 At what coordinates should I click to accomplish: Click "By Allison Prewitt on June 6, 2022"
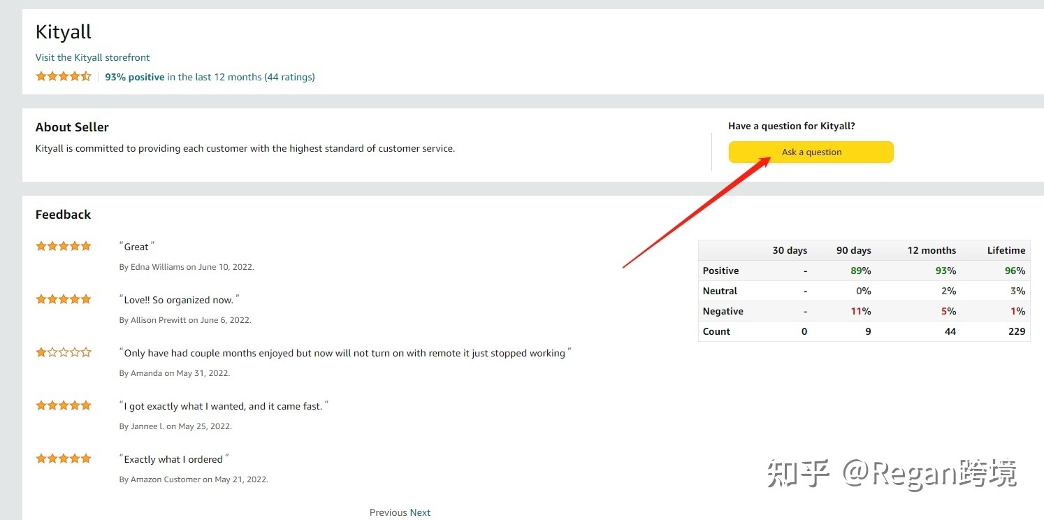coord(185,320)
